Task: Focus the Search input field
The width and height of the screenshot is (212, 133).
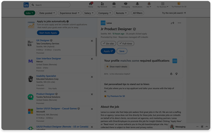Action: [x=50, y=5]
